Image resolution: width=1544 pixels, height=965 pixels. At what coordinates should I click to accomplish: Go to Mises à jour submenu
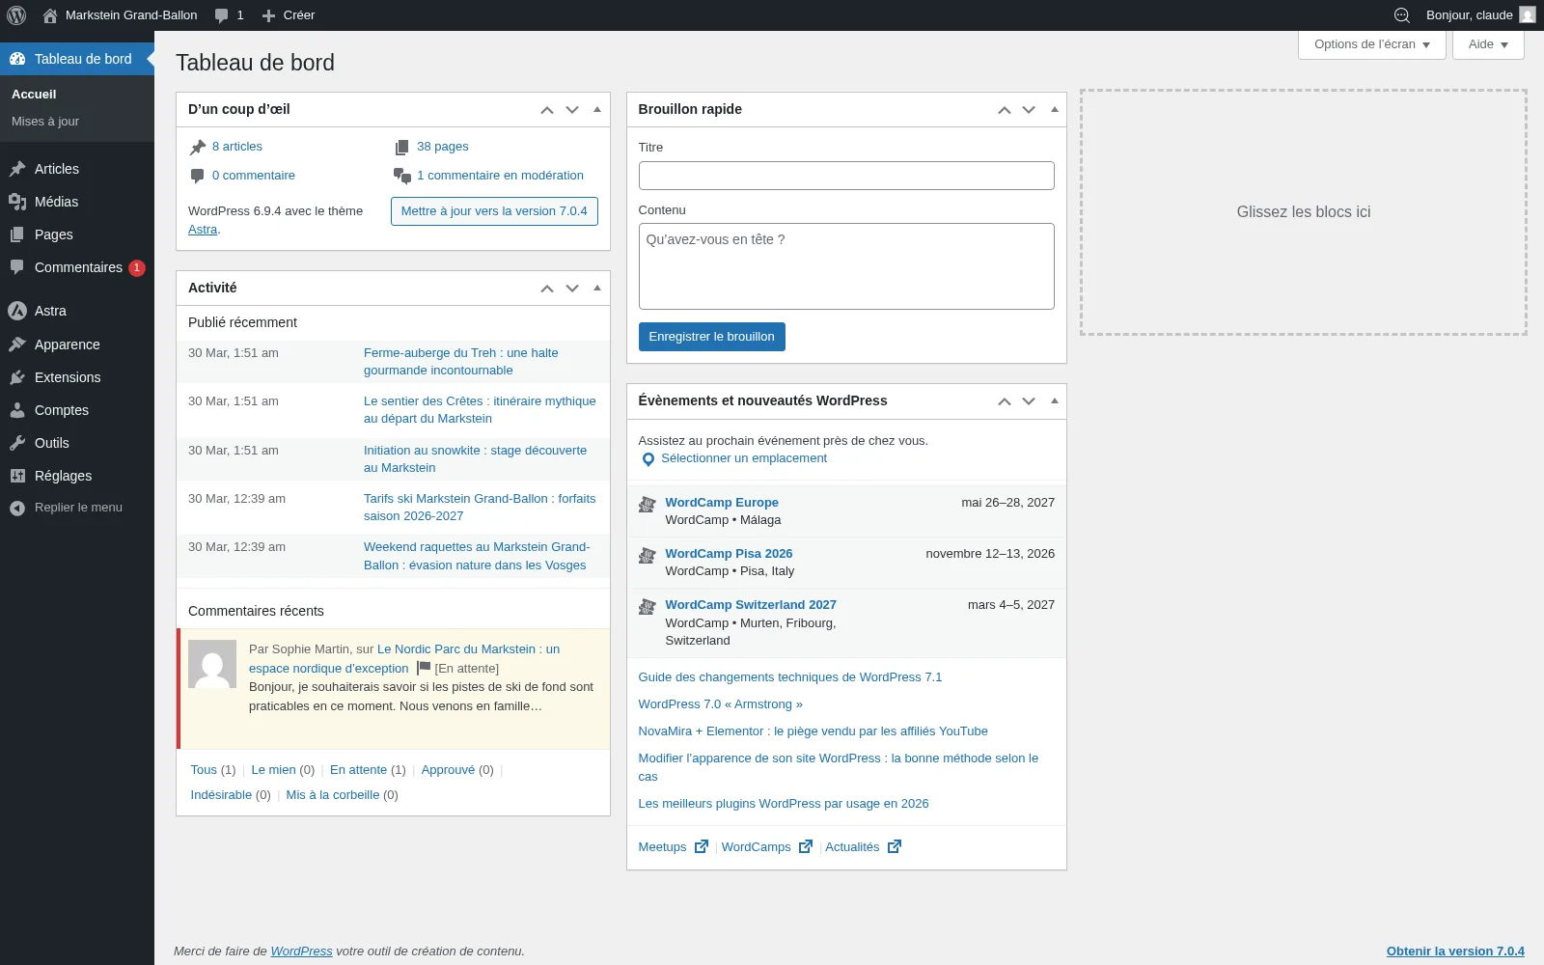45,122
